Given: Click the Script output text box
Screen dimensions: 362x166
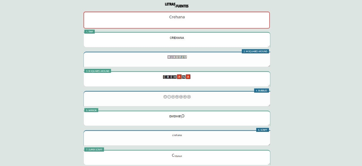Looking at the screenshot, I should pos(176,138).
